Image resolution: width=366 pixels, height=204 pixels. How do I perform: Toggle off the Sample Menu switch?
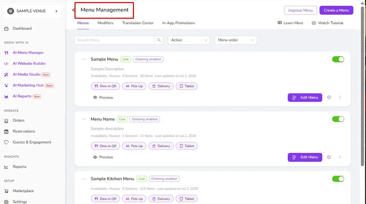pos(338,59)
